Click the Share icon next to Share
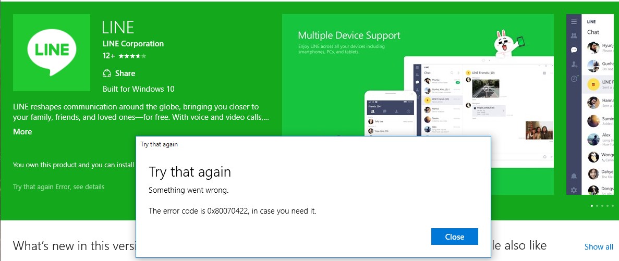Screen dimensions: 619x261 pyautogui.click(x=106, y=73)
